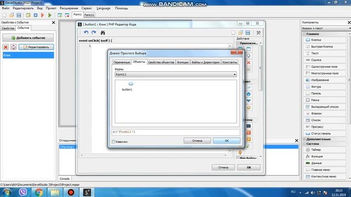Click the red X delete event icon
This screenshot has height=197, width=351.
(x=5, y=47)
